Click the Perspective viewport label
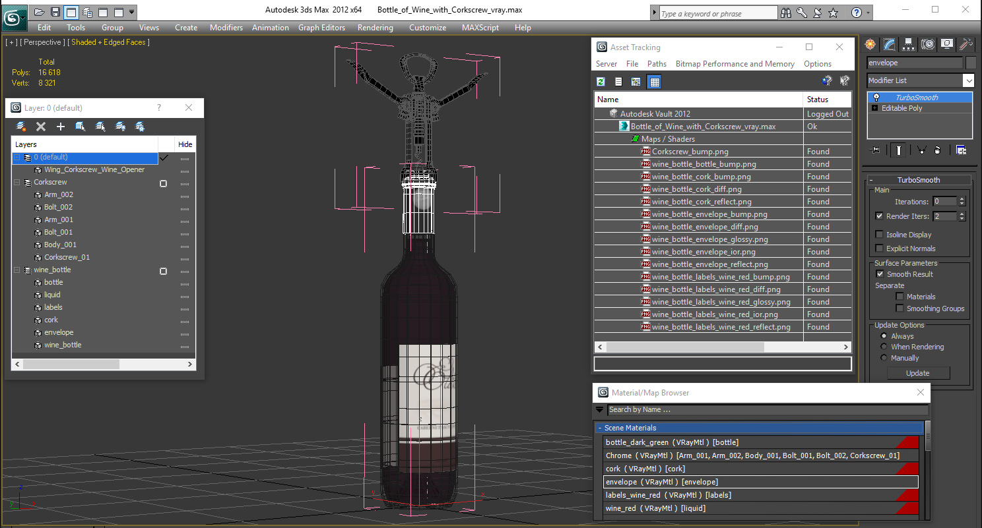982x528 pixels. click(42, 42)
